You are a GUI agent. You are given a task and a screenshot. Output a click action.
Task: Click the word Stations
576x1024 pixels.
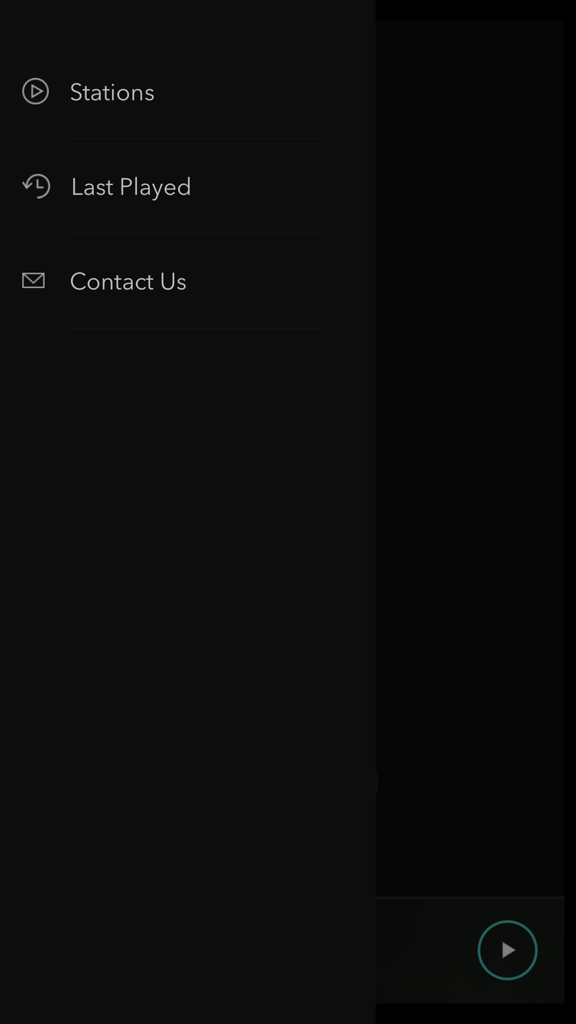[x=112, y=92]
